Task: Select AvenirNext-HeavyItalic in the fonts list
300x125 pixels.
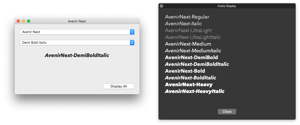Action: (x=195, y=91)
